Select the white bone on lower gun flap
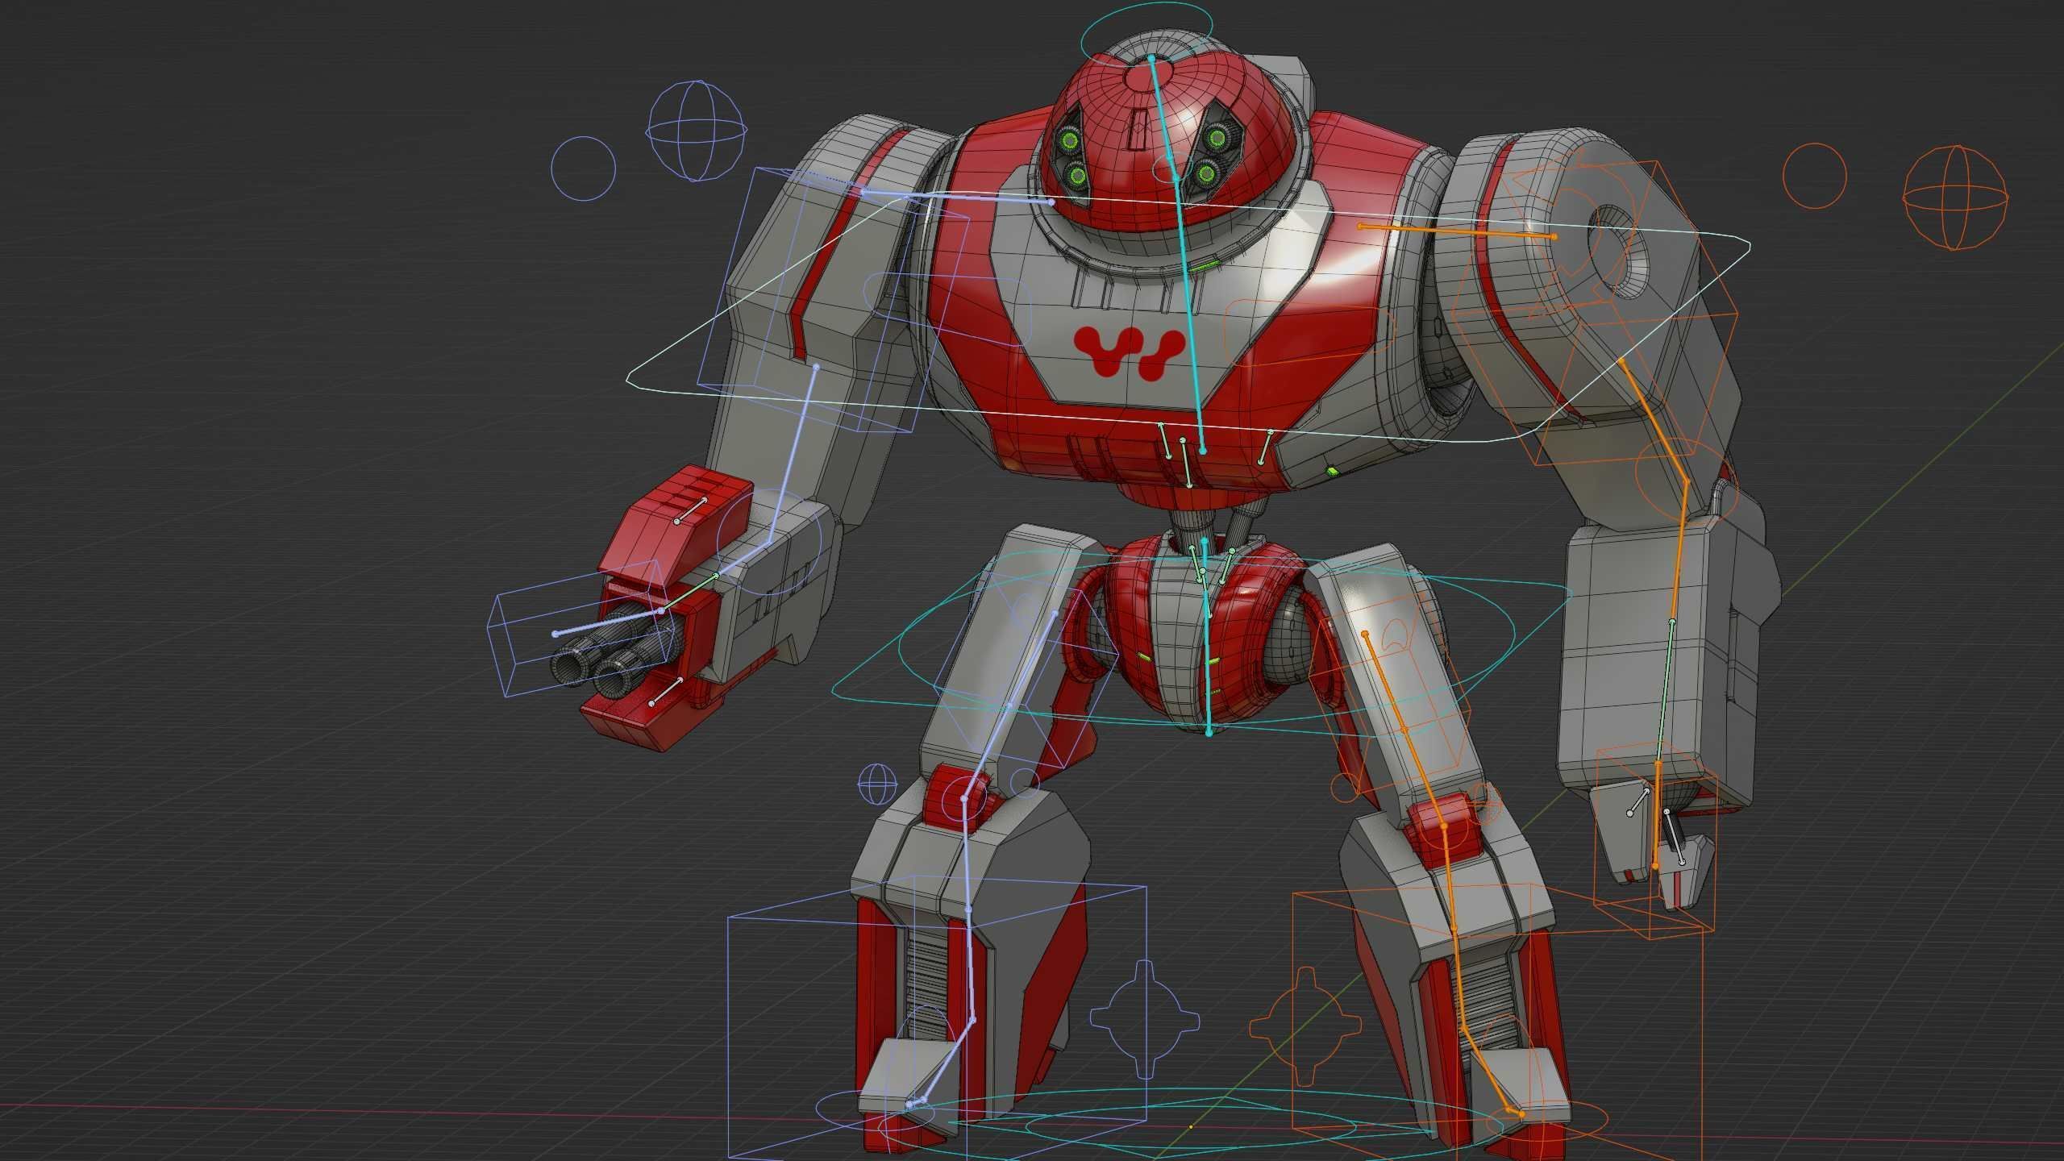Image resolution: width=2064 pixels, height=1161 pixels. [666, 692]
